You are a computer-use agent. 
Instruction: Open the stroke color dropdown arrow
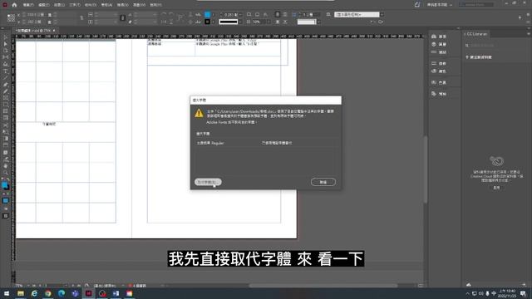(x=214, y=22)
